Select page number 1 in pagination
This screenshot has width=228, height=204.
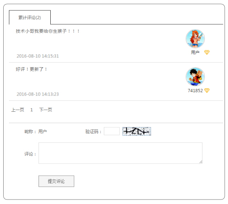coord(32,110)
